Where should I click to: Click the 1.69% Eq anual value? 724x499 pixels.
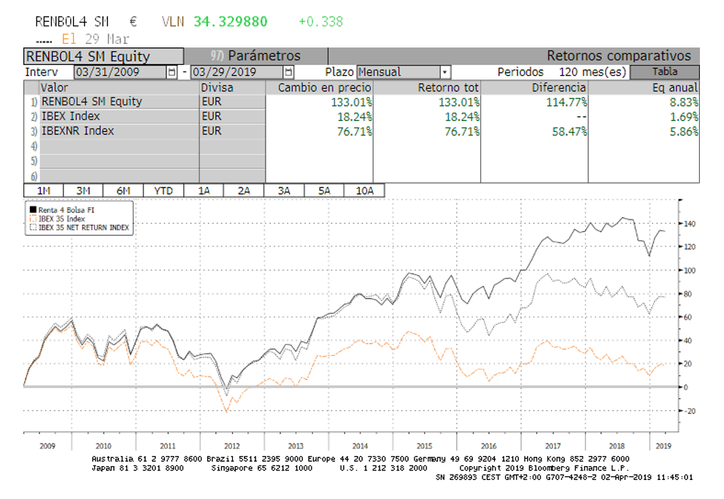[x=684, y=117]
